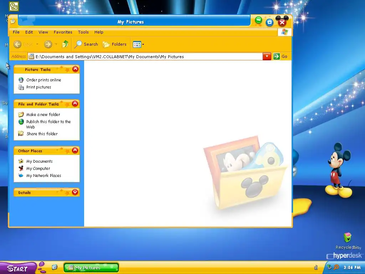Screen dimensions: 365x274
Task: Collapse the Other Places panel
Action: 75,151
